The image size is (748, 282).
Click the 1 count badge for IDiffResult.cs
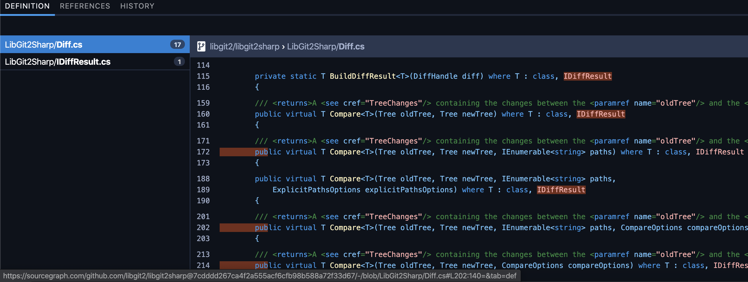[x=179, y=62]
